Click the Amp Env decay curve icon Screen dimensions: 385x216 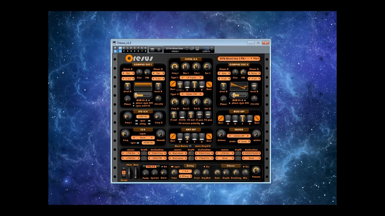[209, 136]
